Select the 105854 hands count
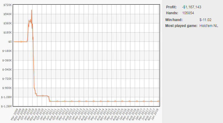This screenshot has width=223, height=123. (189, 13)
